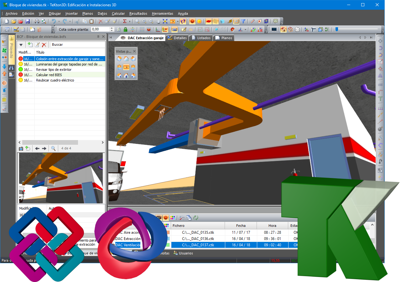The height and width of the screenshot is (282, 401).
Task: Open the Calcular menu
Action: (x=118, y=13)
